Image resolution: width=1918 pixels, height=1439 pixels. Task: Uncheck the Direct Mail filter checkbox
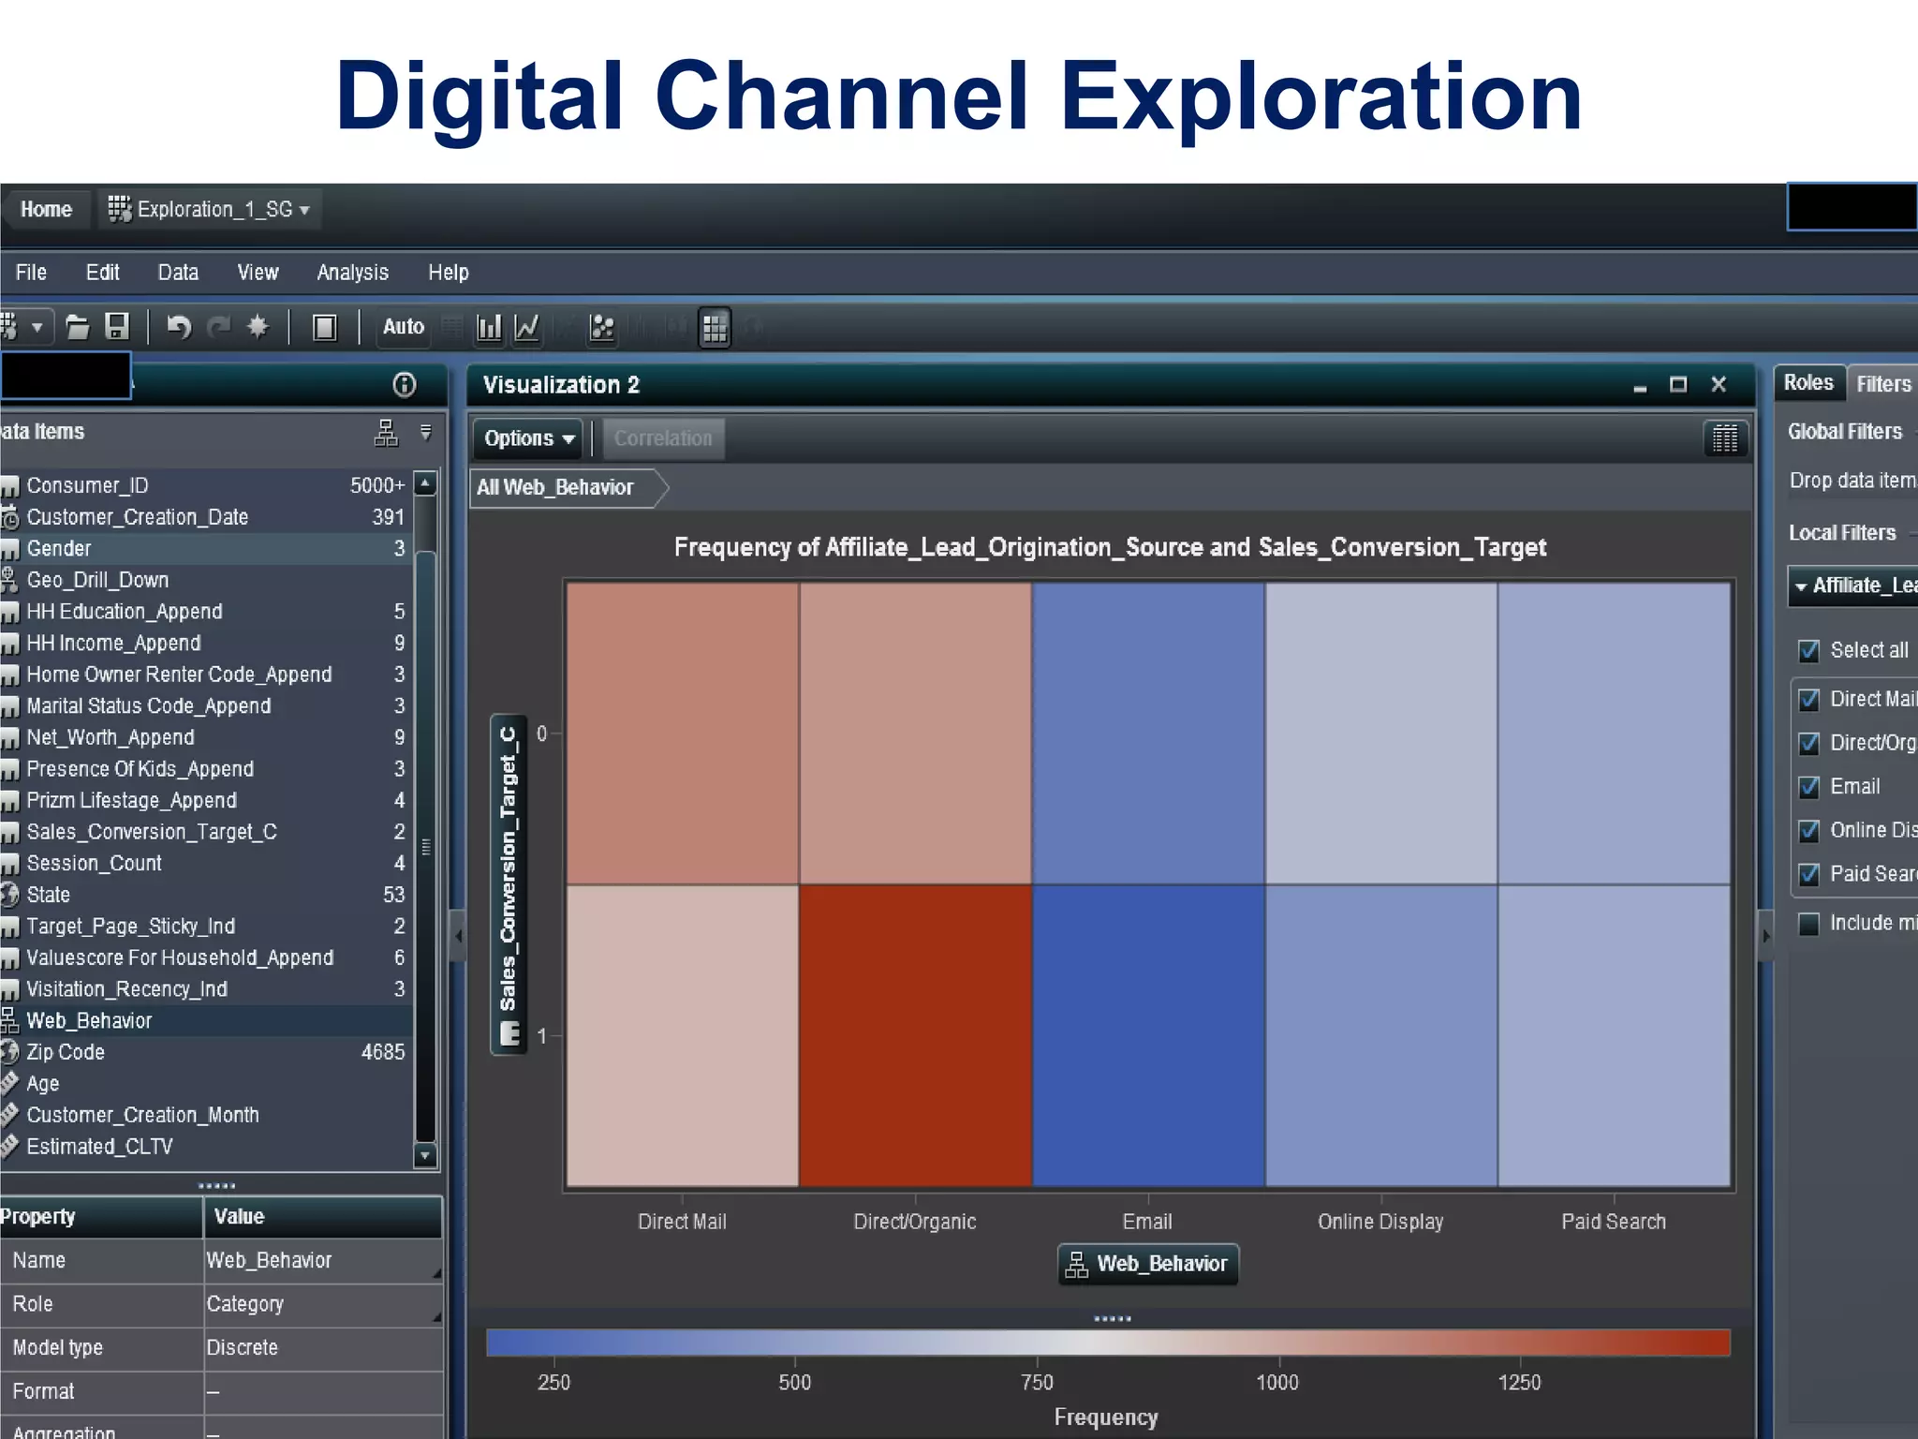pos(1809,700)
